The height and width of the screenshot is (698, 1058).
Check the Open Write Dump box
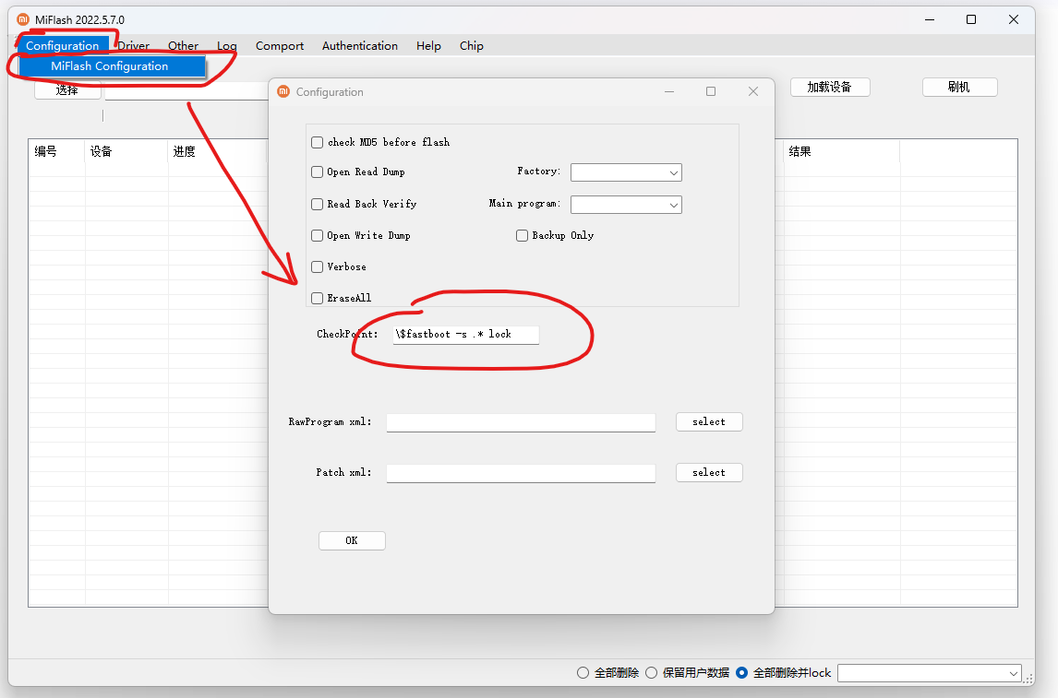tap(318, 235)
